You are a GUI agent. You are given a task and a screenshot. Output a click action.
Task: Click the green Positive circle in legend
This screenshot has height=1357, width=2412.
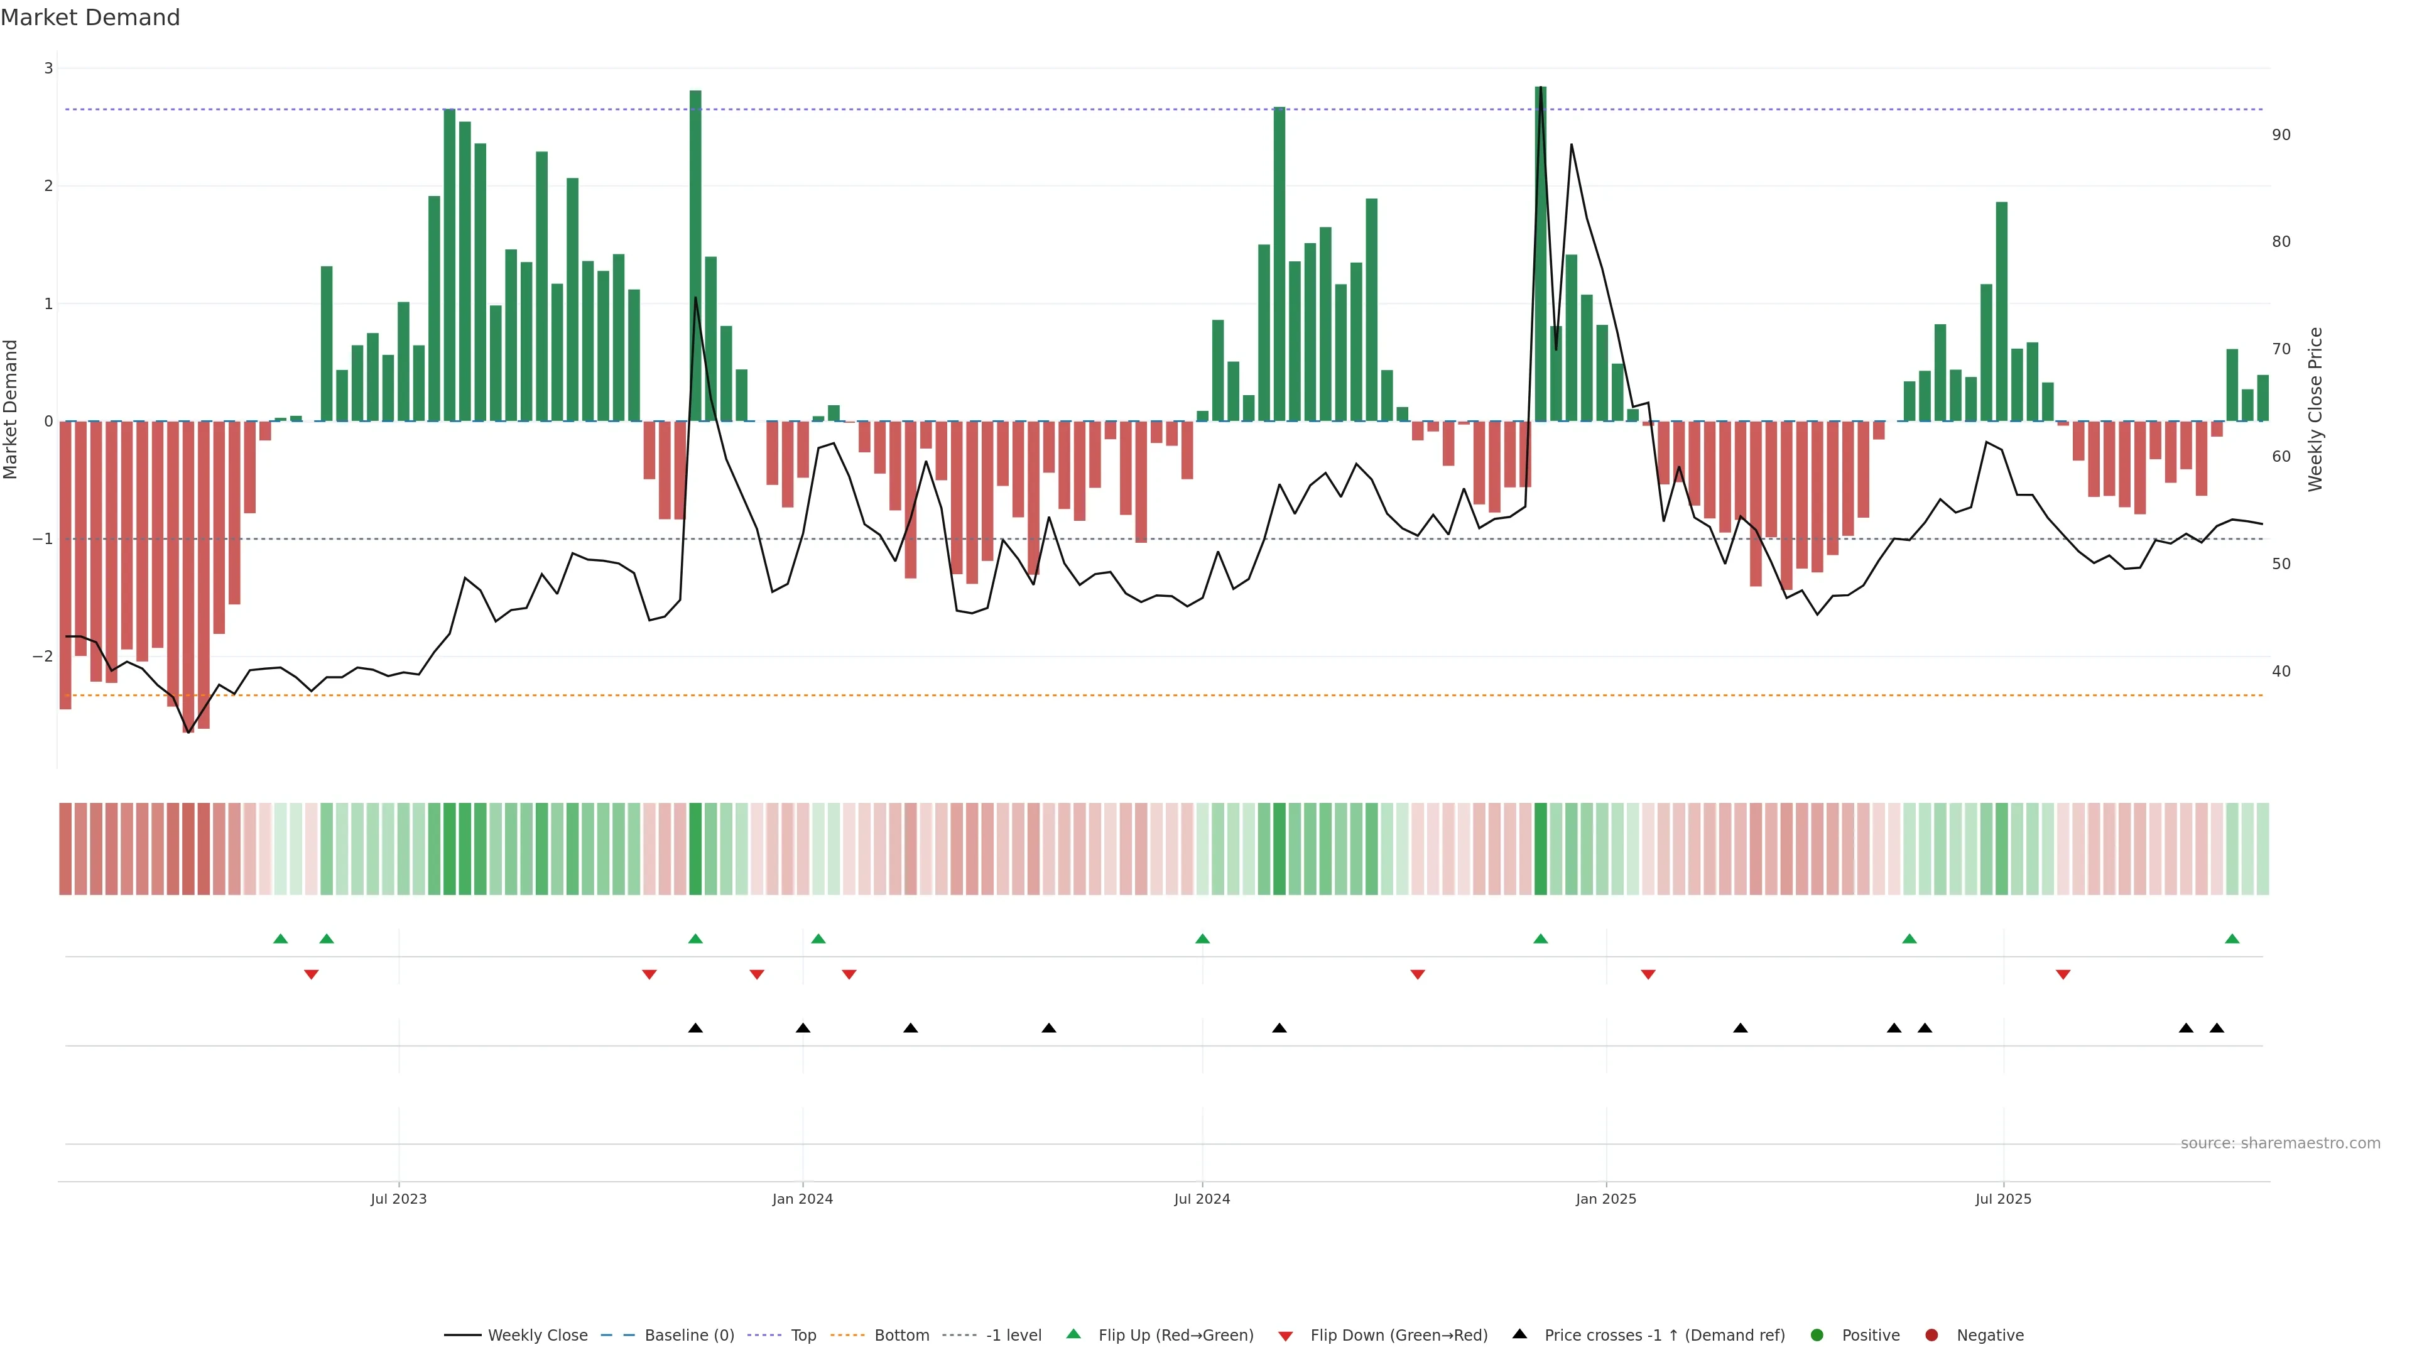pos(1817,1336)
